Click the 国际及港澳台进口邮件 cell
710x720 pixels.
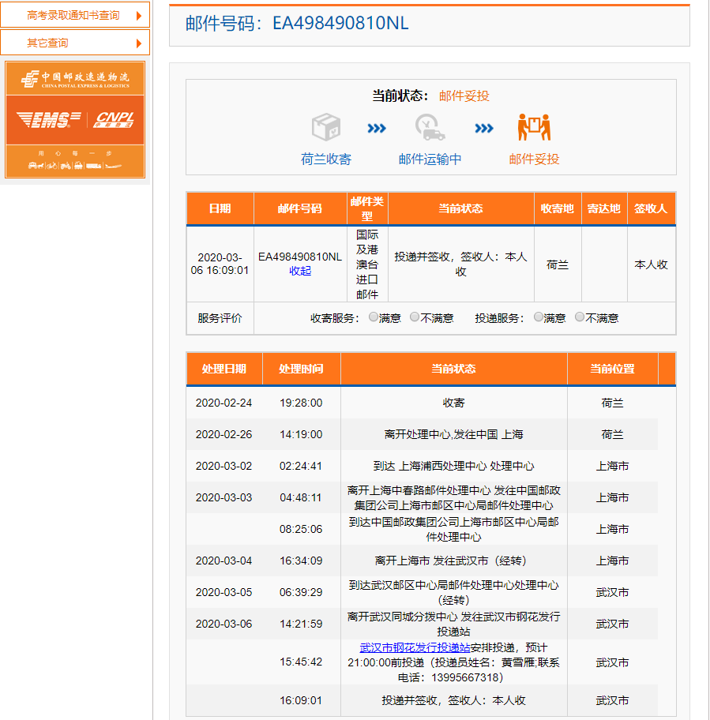tap(367, 264)
